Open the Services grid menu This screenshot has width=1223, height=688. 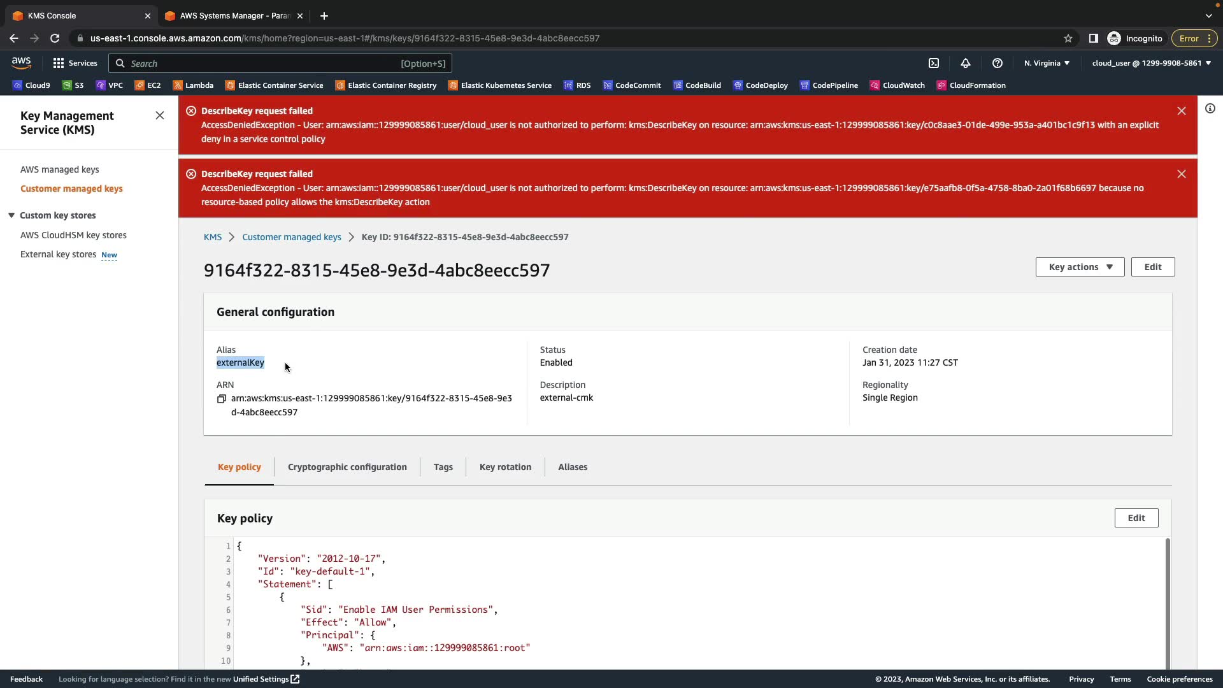tap(75, 63)
